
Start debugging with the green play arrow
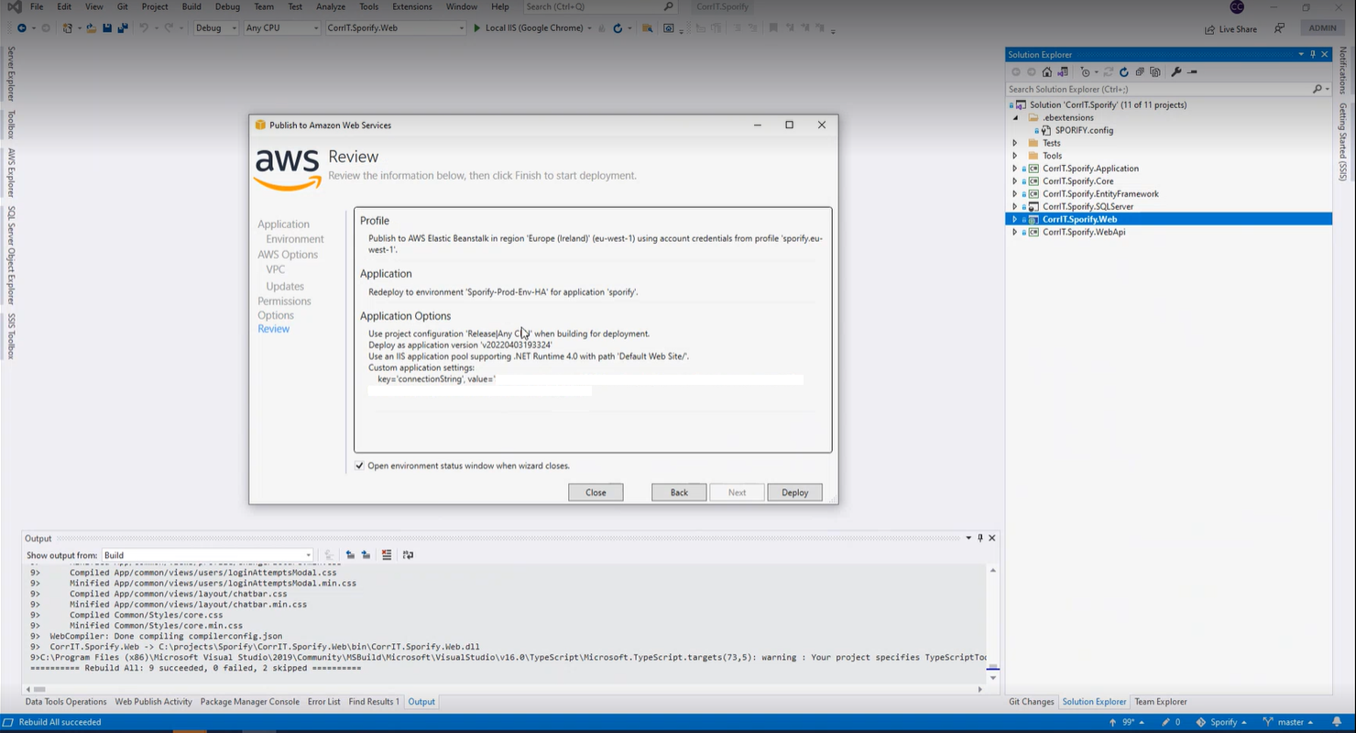476,28
